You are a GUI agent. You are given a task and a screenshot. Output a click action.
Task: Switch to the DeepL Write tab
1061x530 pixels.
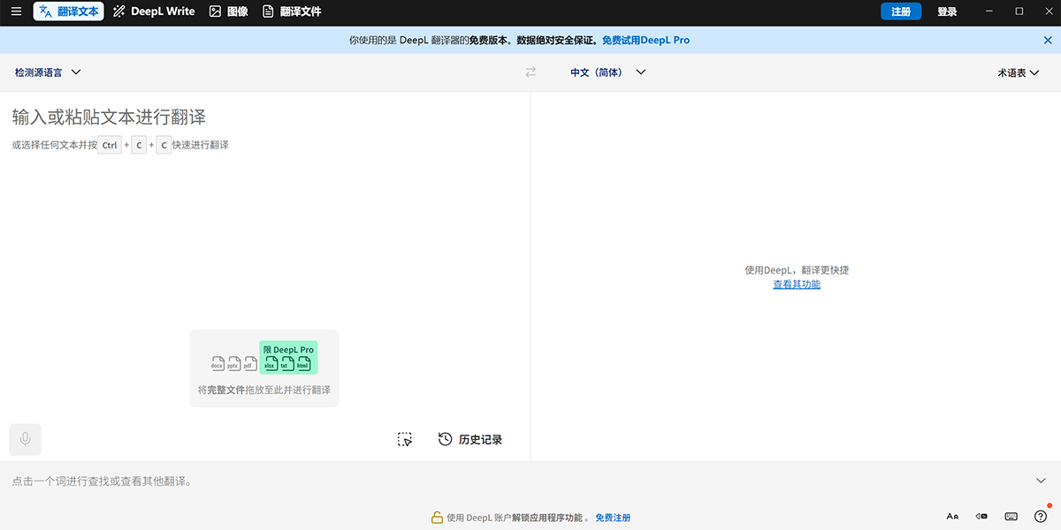(152, 11)
